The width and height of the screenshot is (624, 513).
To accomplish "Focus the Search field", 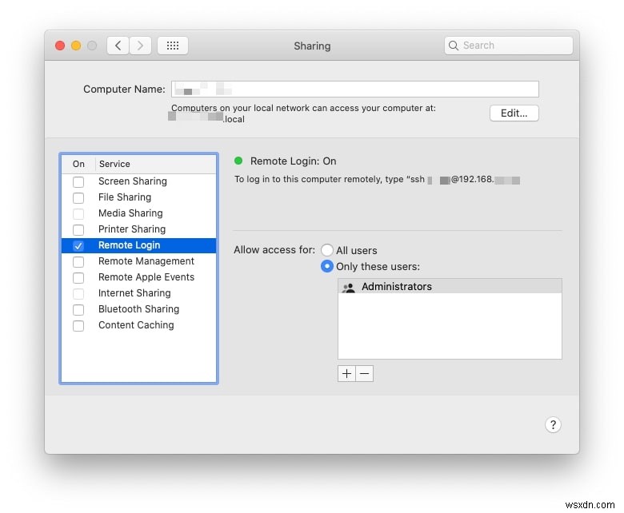I will coord(509,46).
